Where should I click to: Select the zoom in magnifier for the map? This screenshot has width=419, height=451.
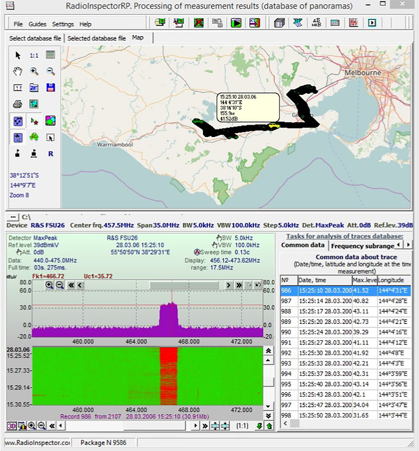(x=34, y=71)
